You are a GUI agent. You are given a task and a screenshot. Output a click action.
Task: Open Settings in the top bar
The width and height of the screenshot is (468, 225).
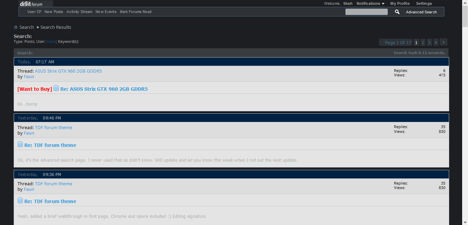[x=424, y=3]
